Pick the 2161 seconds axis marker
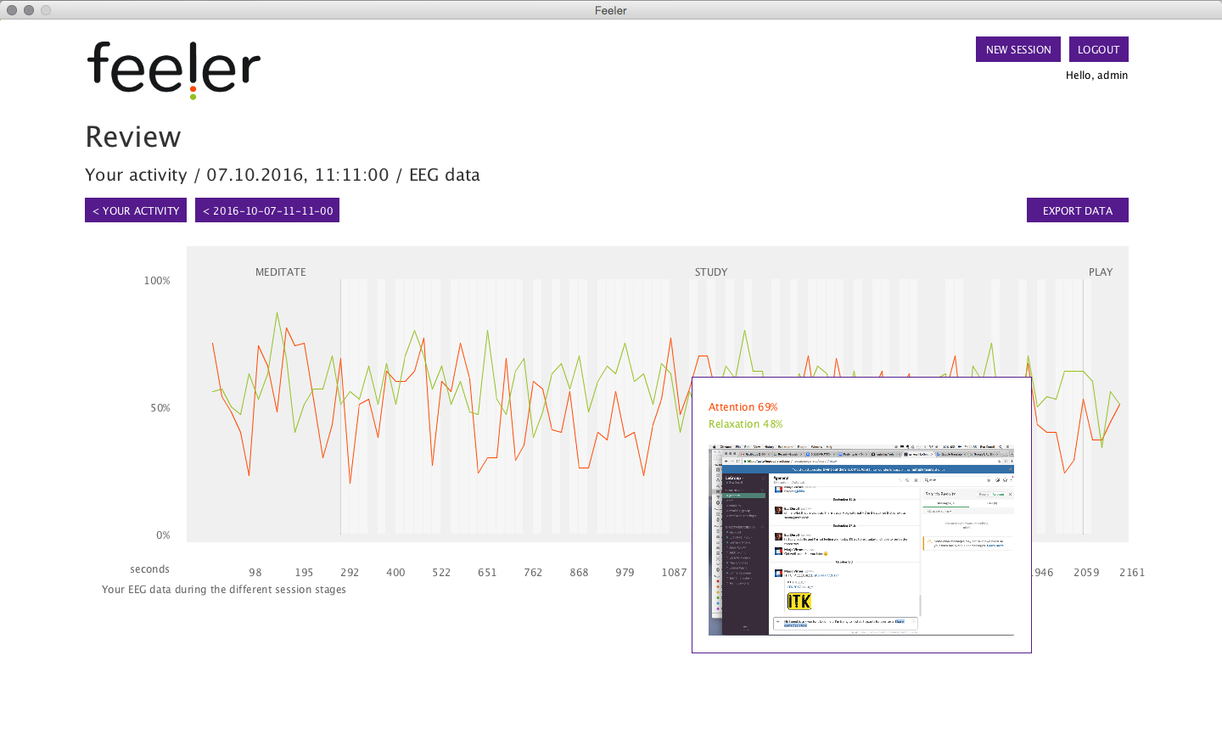The height and width of the screenshot is (745, 1222). (x=1132, y=573)
